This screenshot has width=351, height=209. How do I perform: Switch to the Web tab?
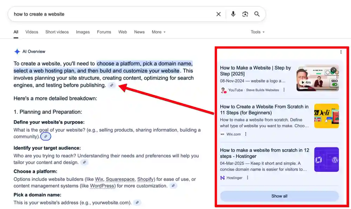coord(122,32)
